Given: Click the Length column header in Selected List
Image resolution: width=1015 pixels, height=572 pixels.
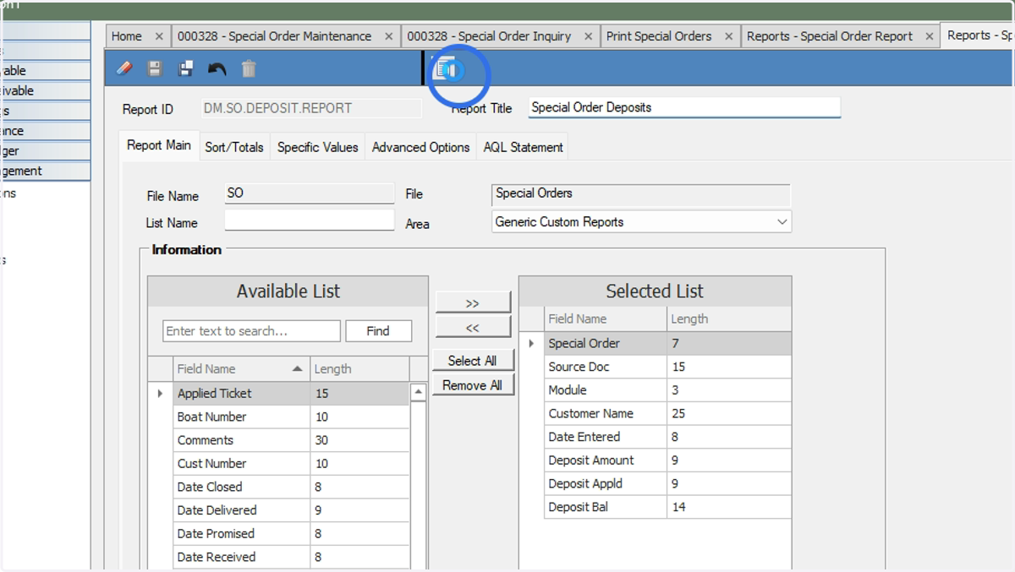Looking at the screenshot, I should (x=729, y=319).
